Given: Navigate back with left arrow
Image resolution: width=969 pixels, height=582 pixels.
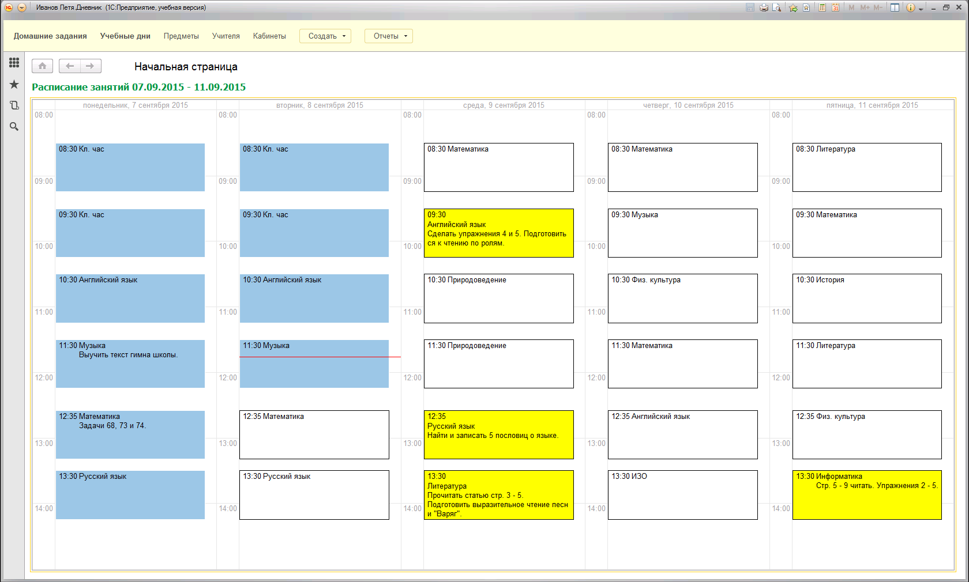Looking at the screenshot, I should (x=70, y=66).
